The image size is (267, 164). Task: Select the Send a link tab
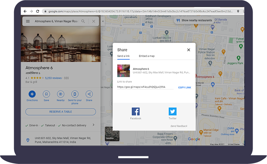(x=123, y=56)
